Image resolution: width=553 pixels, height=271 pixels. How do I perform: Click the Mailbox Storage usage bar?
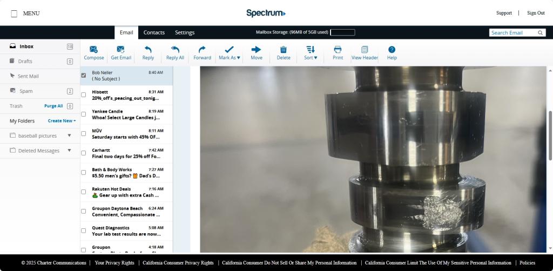342,32
